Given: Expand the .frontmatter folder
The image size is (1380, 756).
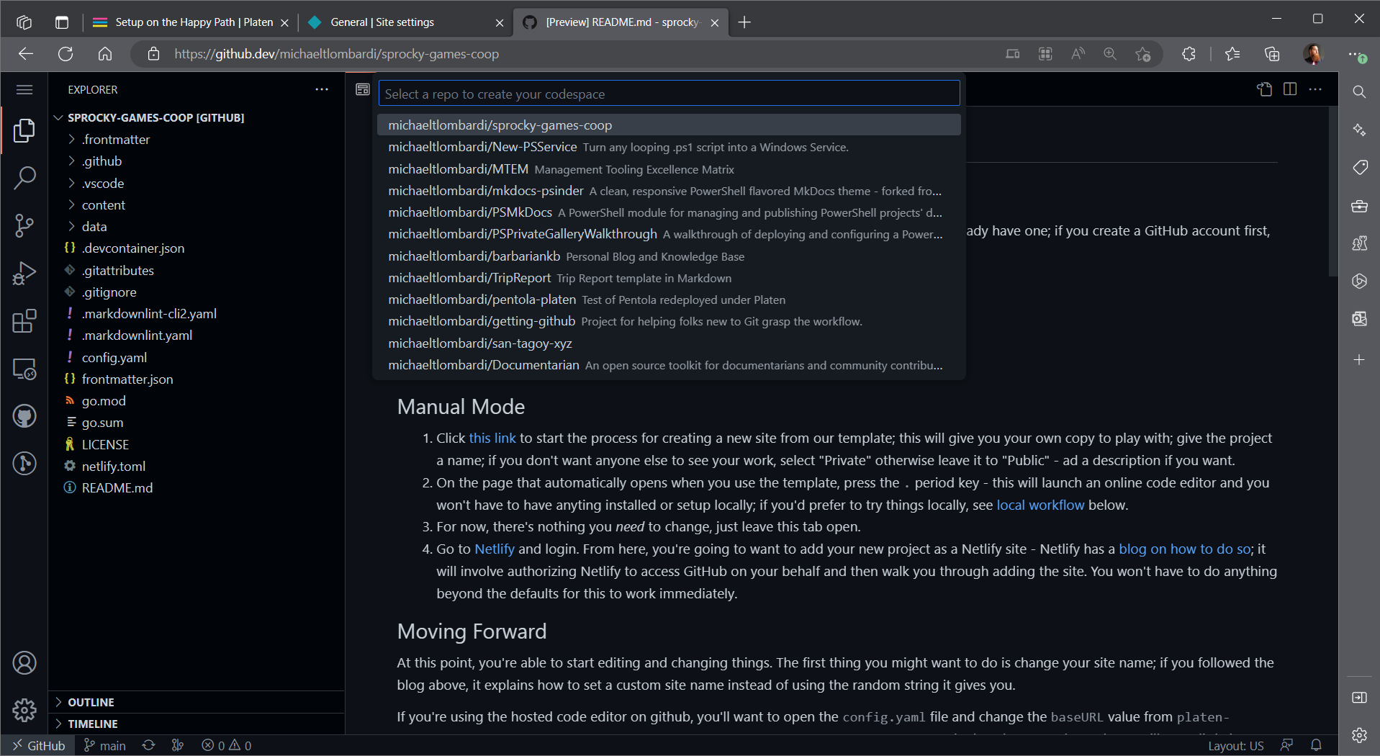Looking at the screenshot, I should click(x=115, y=140).
